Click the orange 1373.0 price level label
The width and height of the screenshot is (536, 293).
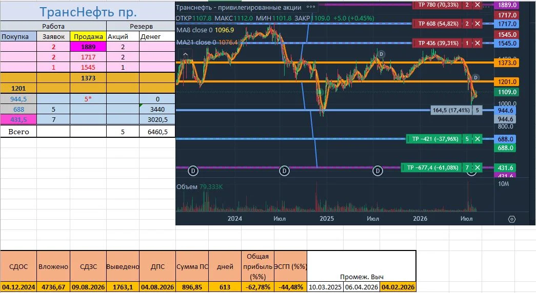(507, 62)
